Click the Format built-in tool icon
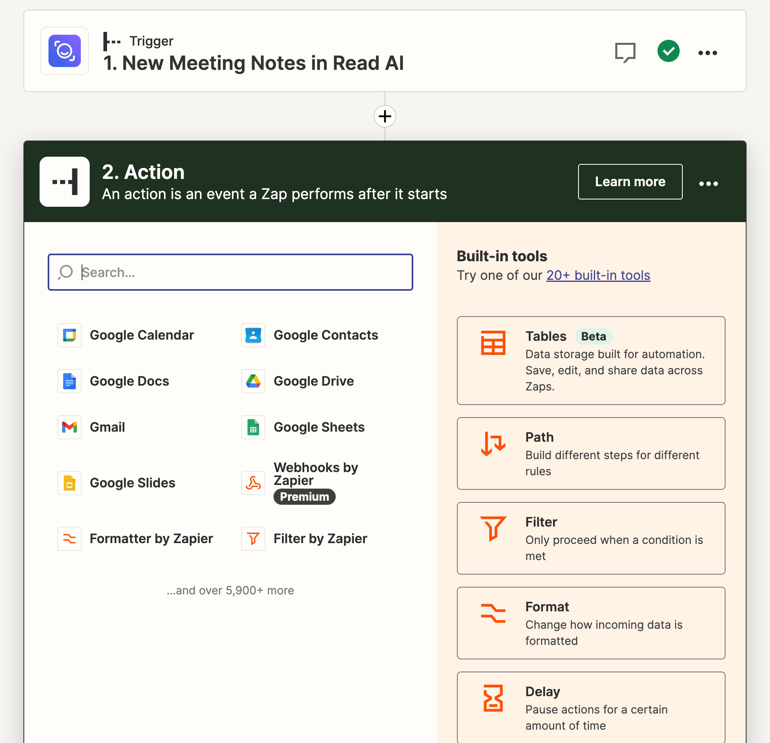Screen dimensions: 770x743 click(493, 613)
